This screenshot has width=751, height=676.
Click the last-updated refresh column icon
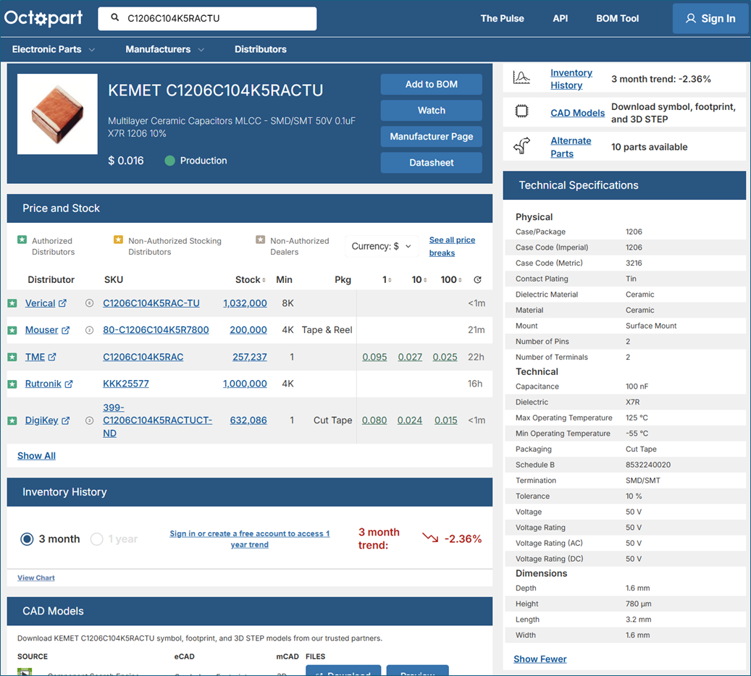[x=477, y=279]
